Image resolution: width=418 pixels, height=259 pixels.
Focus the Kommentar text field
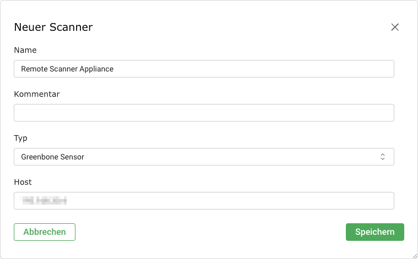pyautogui.click(x=204, y=113)
